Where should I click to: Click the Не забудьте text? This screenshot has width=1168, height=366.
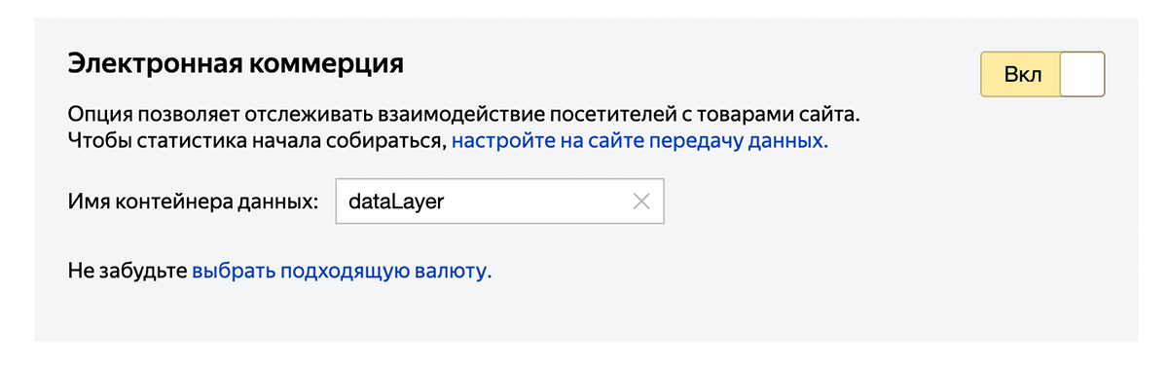tap(128, 271)
